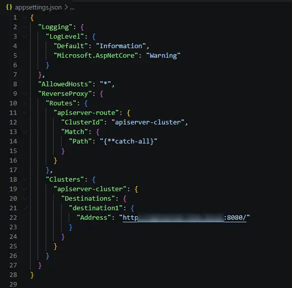Select line number 12 in the gutter
The image size is (292, 288).
(13, 122)
